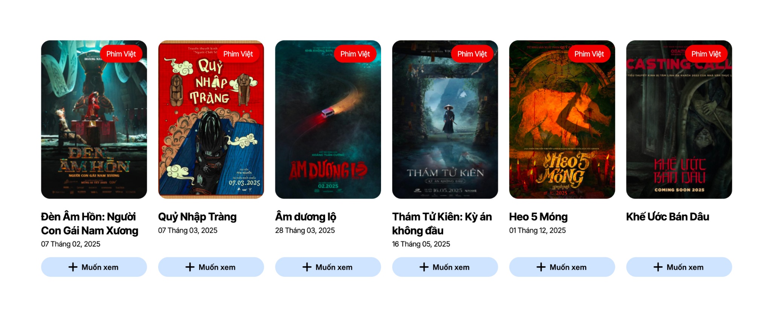Open the title link Quỷ Nhập Tràng
The image size is (773, 320).
(x=197, y=217)
